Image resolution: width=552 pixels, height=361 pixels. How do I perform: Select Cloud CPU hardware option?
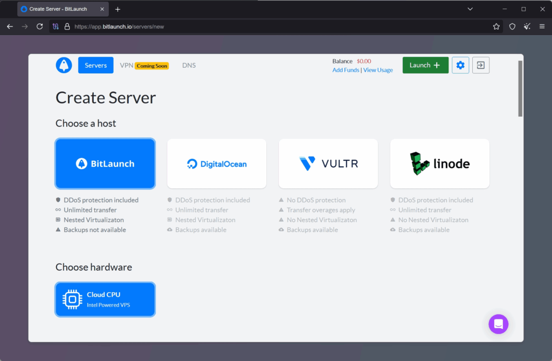point(105,300)
